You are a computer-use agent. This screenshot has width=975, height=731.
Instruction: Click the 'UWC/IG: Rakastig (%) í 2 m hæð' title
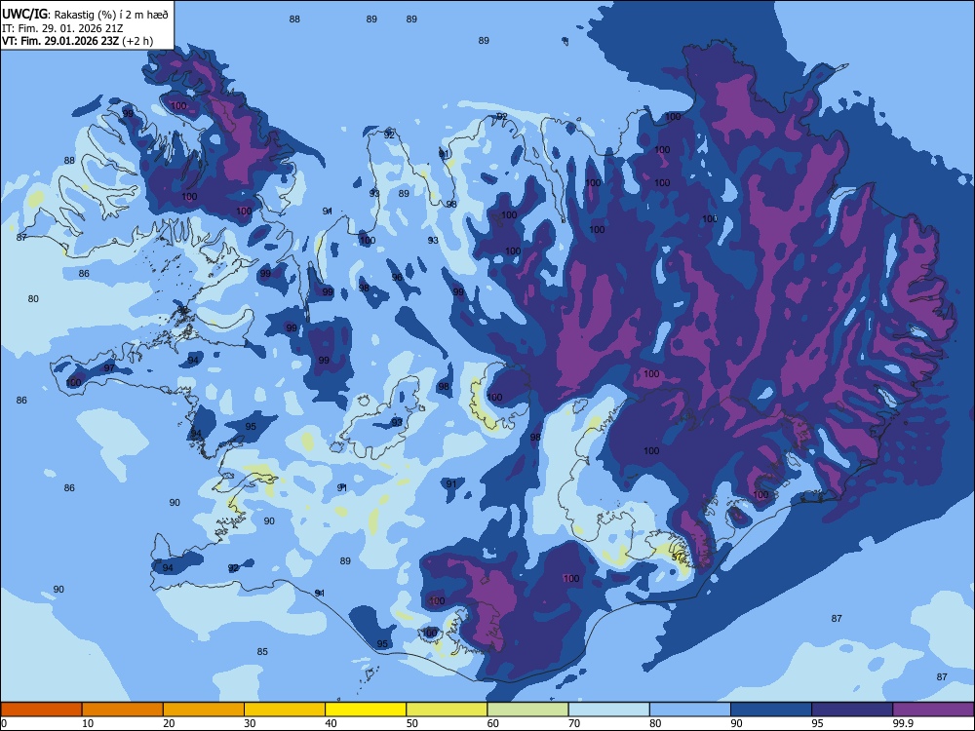85,15
